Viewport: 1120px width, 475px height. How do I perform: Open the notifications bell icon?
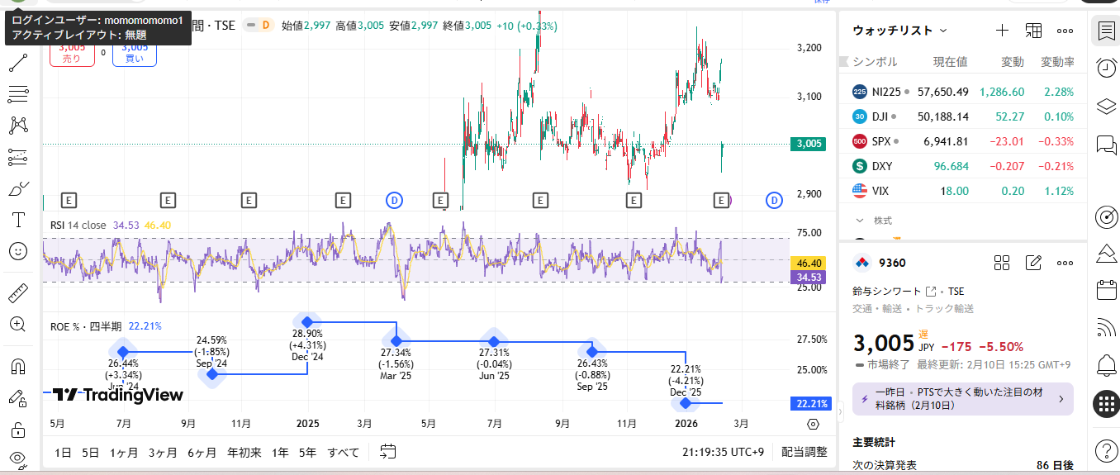pyautogui.click(x=1106, y=363)
